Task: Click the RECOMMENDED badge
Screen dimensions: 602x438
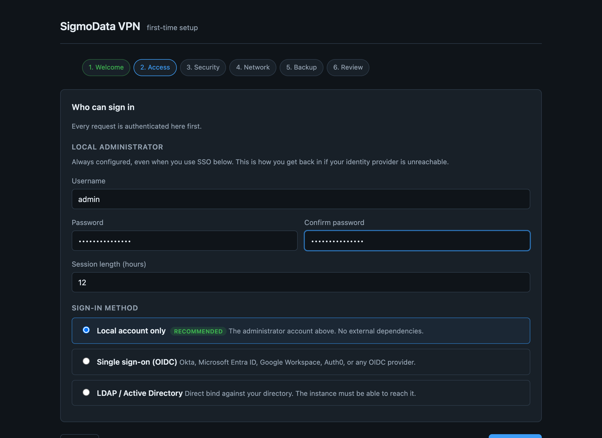Action: click(x=198, y=331)
